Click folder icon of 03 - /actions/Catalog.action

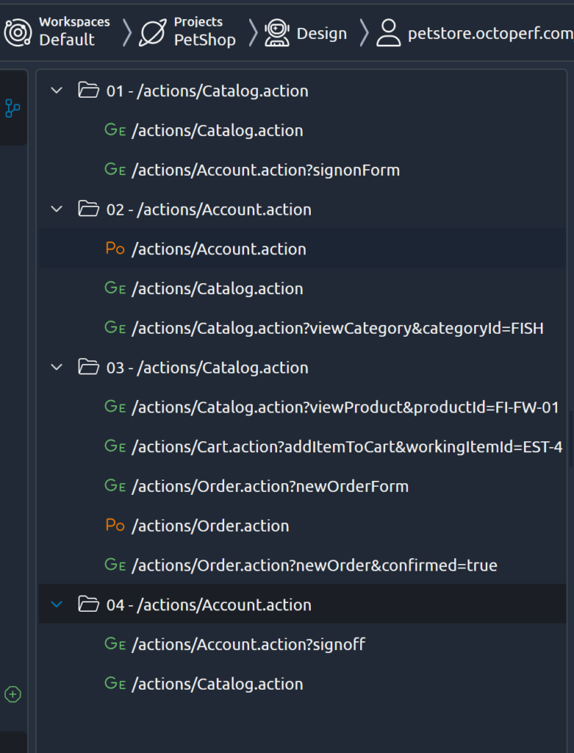89,368
